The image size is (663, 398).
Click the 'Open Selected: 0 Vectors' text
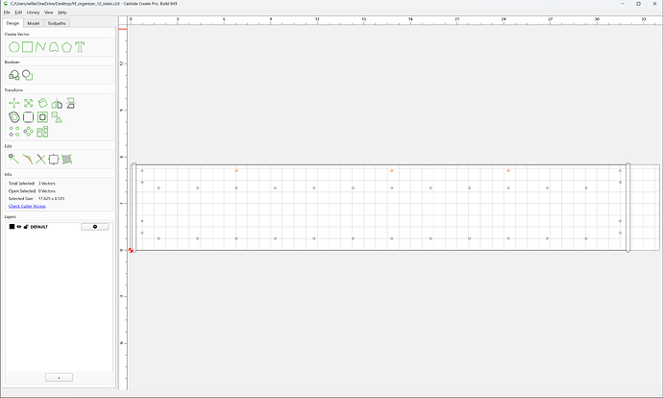coord(32,190)
